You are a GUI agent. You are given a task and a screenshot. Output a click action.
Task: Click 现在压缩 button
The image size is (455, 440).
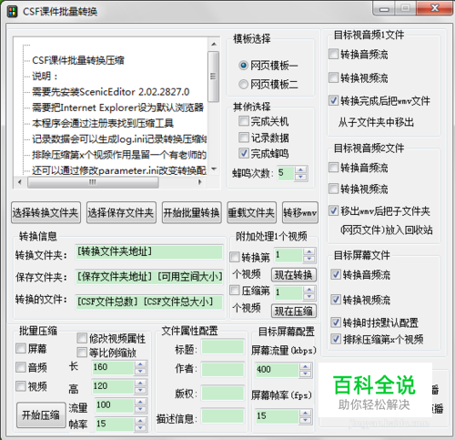[x=294, y=311]
